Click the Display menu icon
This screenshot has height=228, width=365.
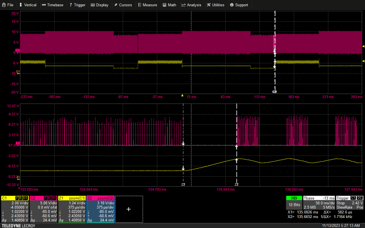click(93, 5)
